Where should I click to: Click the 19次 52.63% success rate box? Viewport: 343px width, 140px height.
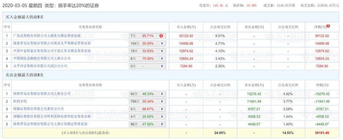tap(147, 51)
